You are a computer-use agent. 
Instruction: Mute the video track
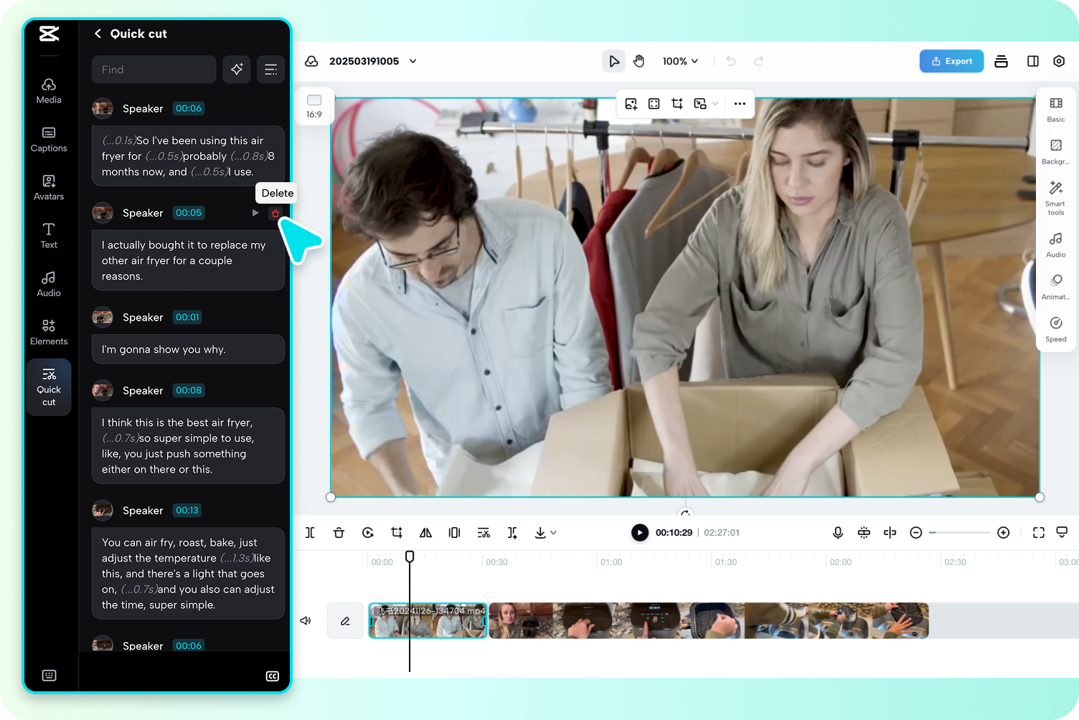(x=306, y=620)
